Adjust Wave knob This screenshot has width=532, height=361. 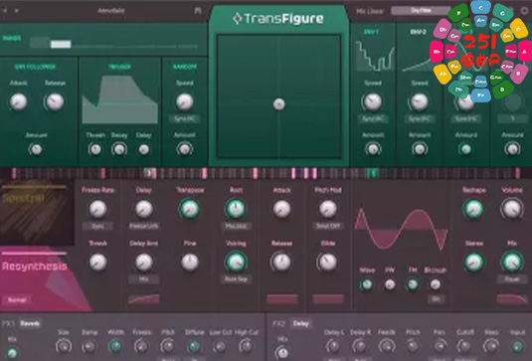[x=366, y=284]
